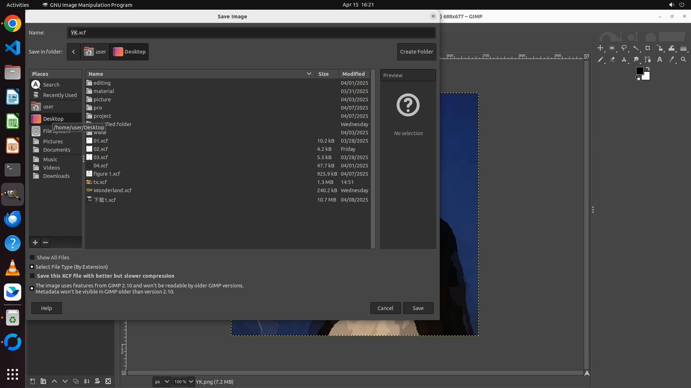This screenshot has height=388, width=691.
Task: Select the Color Picker eyedropper tool
Action: coord(672,60)
